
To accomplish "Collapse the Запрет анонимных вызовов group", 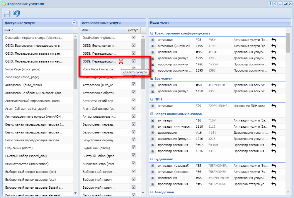I will pos(152,114).
